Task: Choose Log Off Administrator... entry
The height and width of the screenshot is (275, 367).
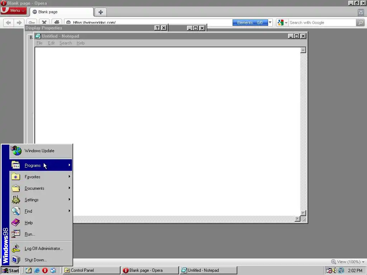Action: (41, 249)
